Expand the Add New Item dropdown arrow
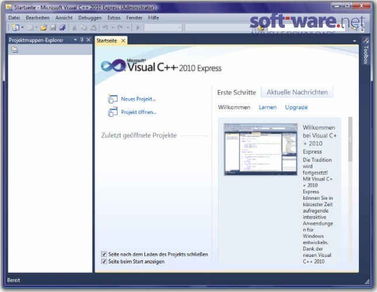377x292 pixels. (36, 27)
